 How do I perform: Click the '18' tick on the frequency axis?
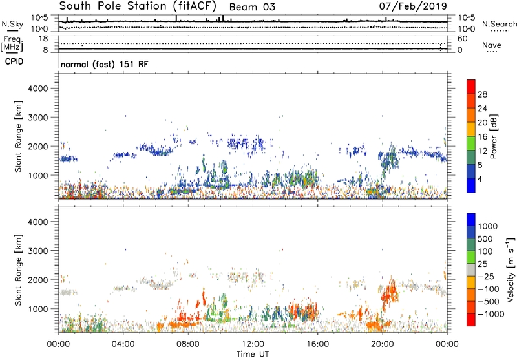[x=43, y=39]
